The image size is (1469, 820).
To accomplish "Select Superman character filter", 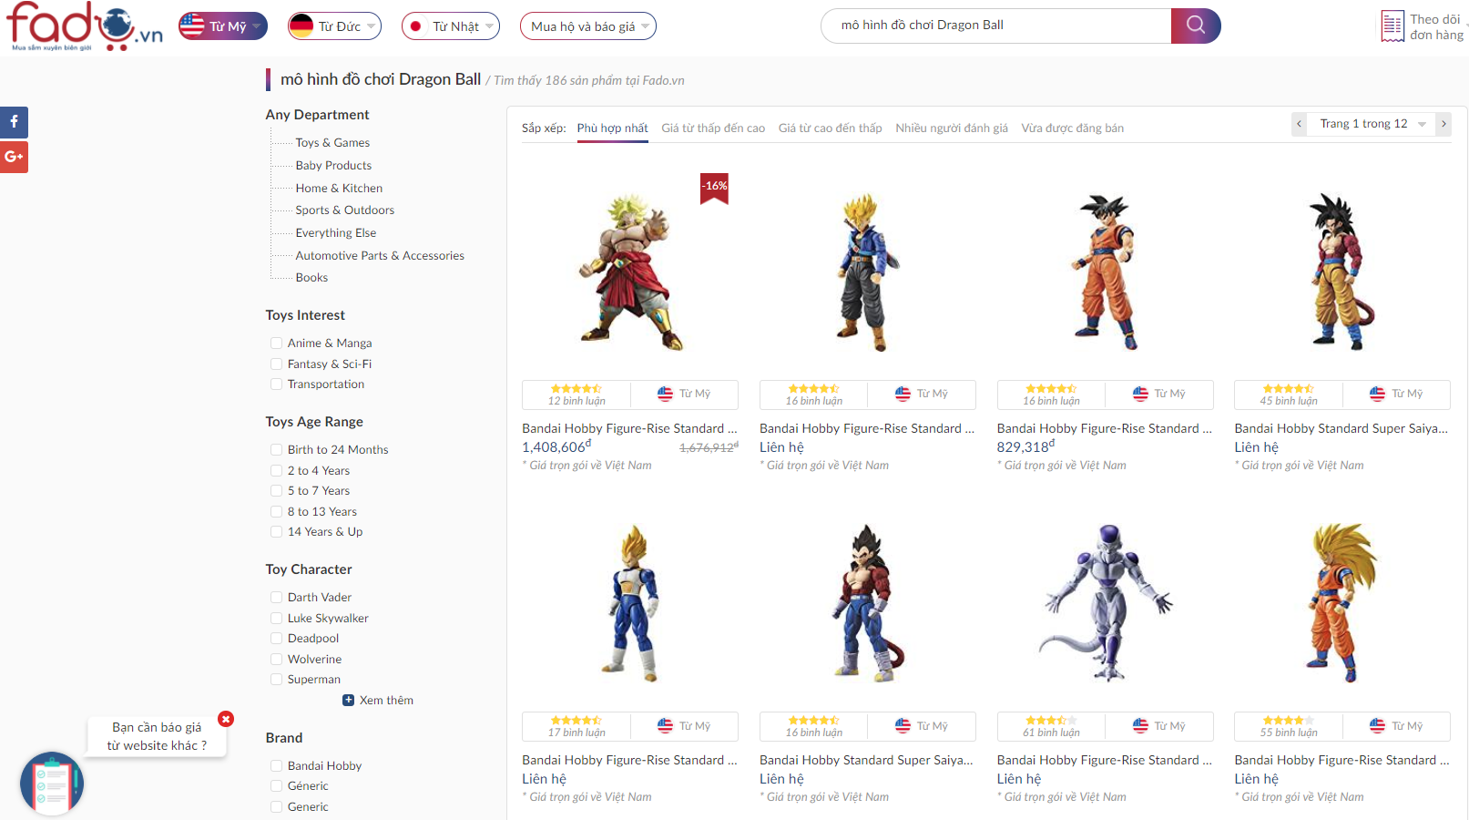I will [276, 680].
